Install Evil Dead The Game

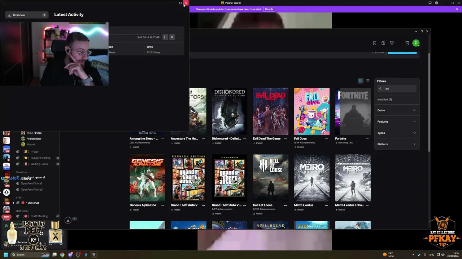click(x=258, y=143)
